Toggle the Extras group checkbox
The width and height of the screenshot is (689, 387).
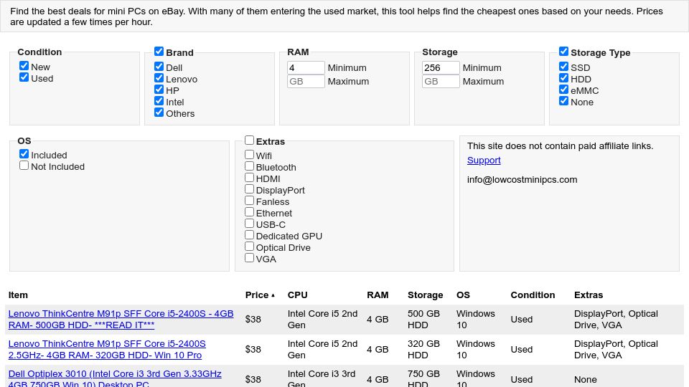click(x=249, y=140)
